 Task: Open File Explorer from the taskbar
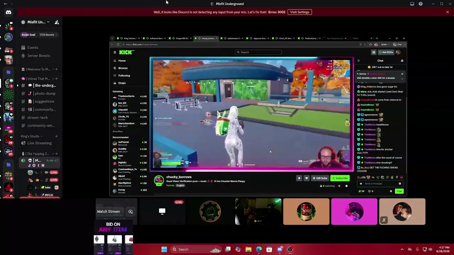click(x=248, y=249)
